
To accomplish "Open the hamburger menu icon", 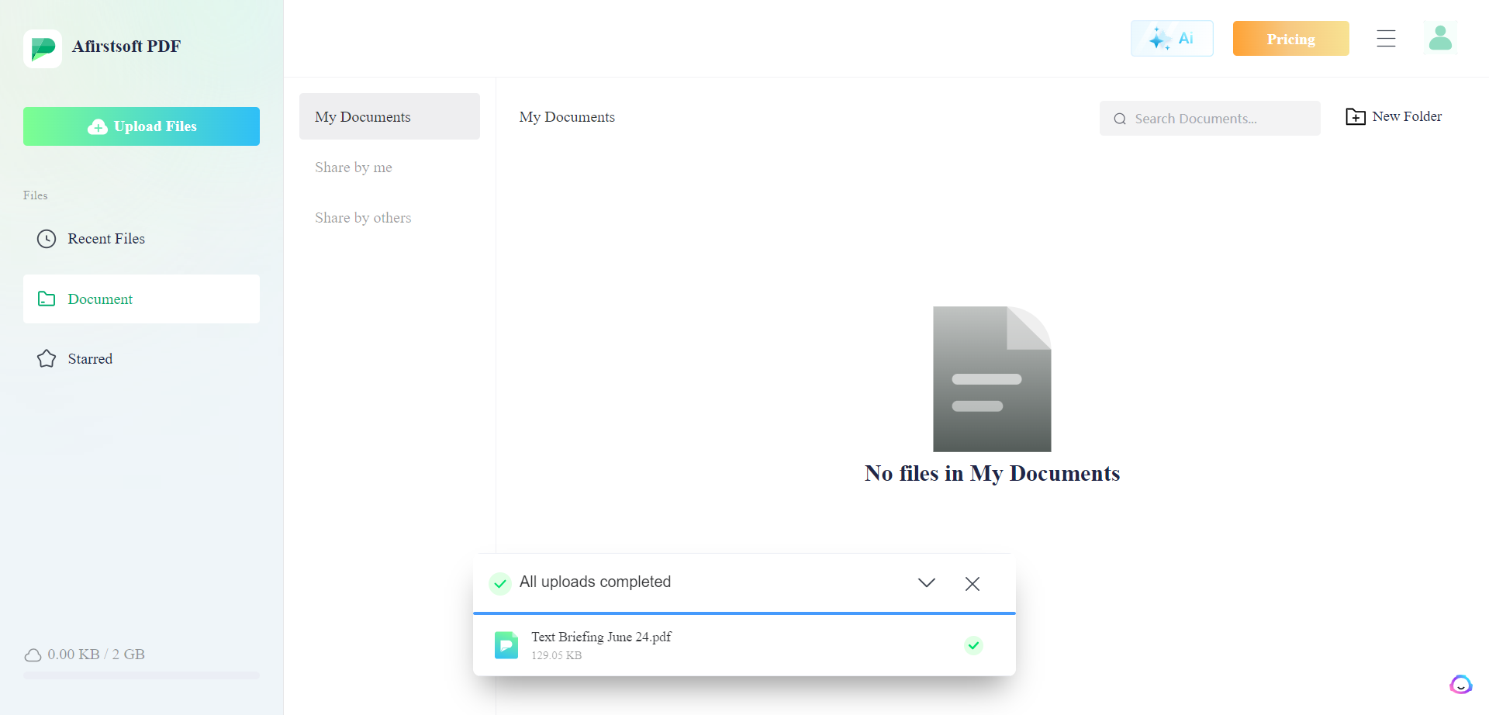I will click(1386, 39).
